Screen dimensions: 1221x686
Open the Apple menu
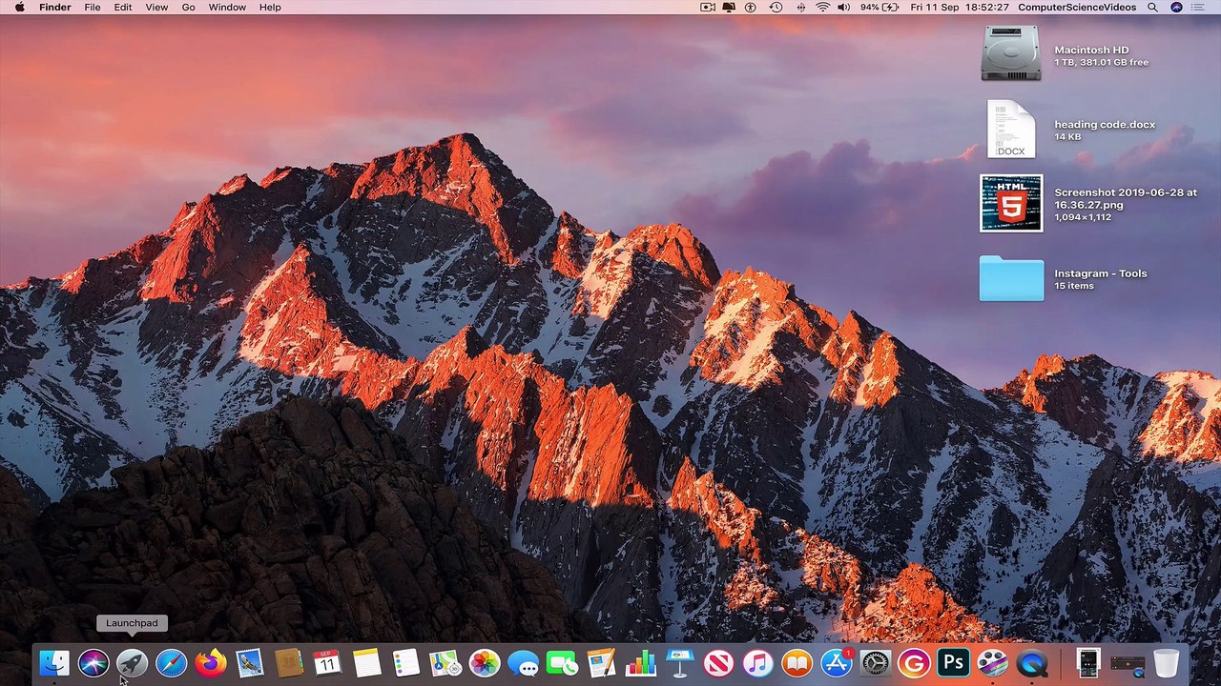click(x=18, y=8)
